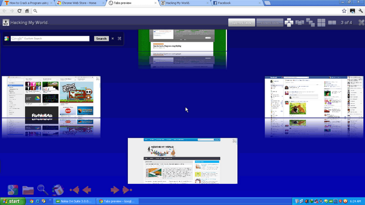The width and height of the screenshot is (365, 205).
Task: Reload the current page
Action: coord(19,11)
